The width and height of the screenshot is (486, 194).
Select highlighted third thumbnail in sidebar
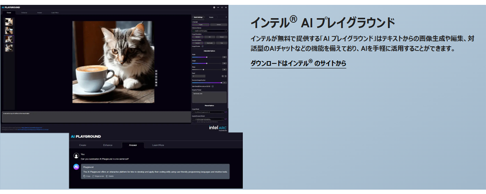pos(9,39)
